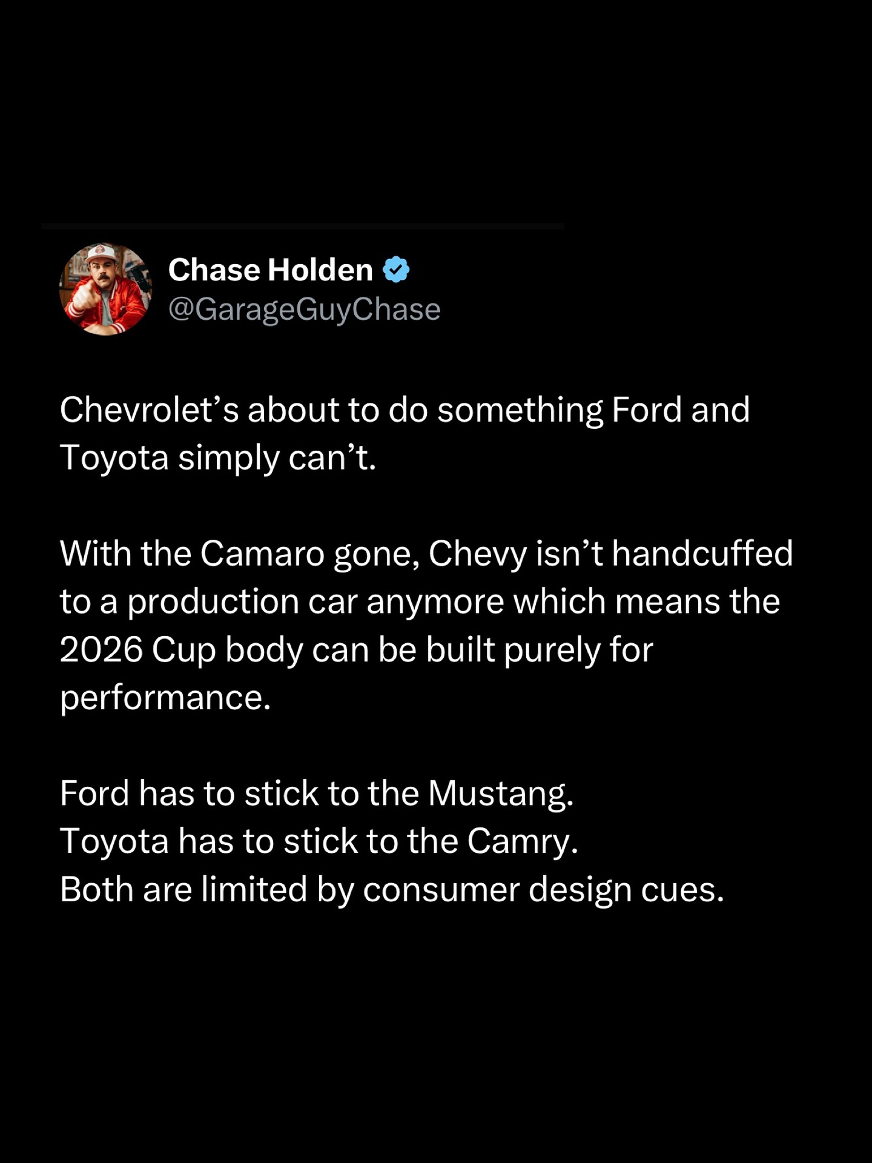Click the phrase "consumer design cues."
The height and width of the screenshot is (1163, 872).
pyautogui.click(x=543, y=890)
